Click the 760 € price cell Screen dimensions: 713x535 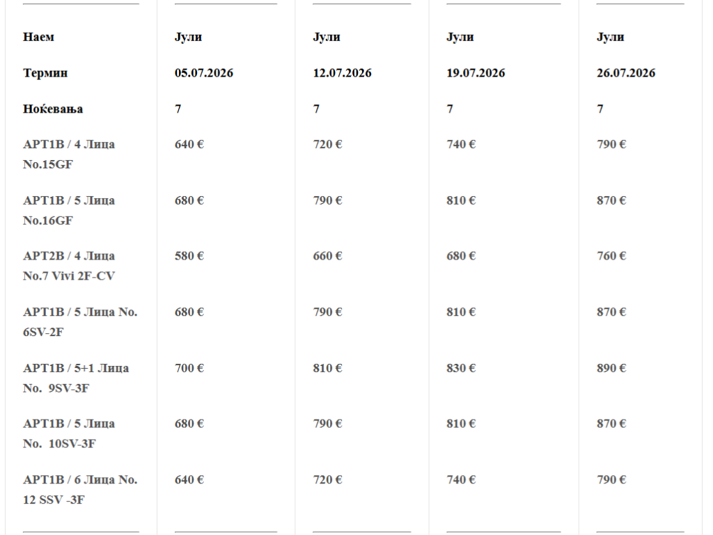coord(611,256)
